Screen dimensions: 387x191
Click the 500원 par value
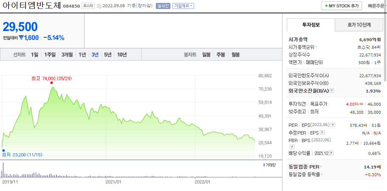tap(364, 62)
